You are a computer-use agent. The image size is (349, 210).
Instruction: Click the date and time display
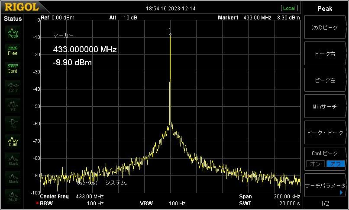tap(171, 9)
